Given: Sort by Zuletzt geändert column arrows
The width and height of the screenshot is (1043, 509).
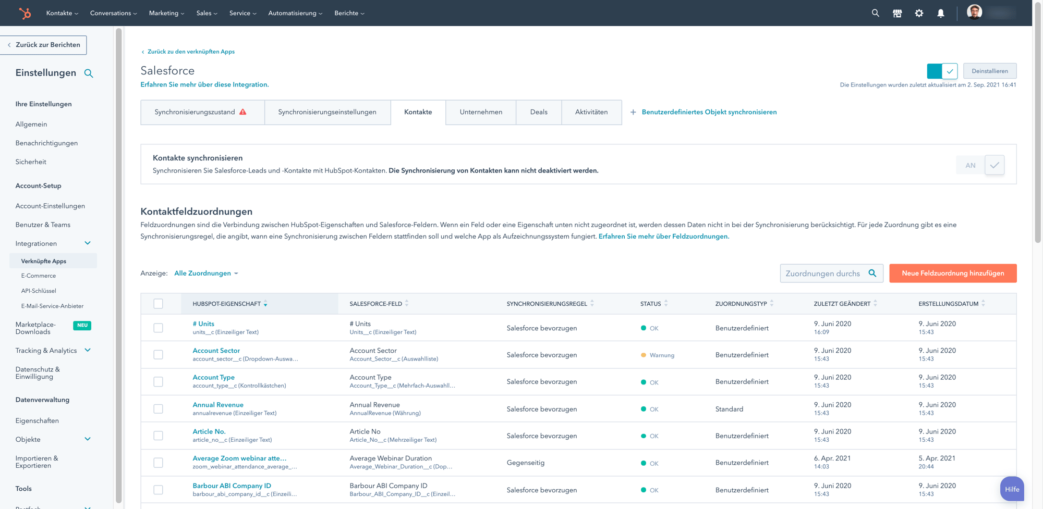Looking at the screenshot, I should coord(875,304).
